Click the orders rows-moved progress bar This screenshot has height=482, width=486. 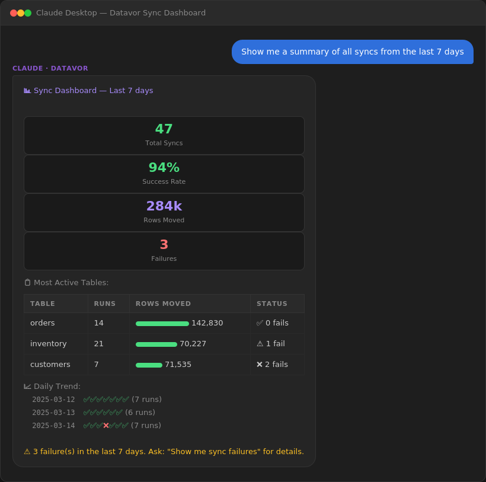[162, 323]
